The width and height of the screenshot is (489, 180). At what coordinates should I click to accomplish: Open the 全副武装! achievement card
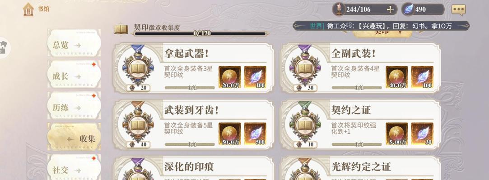(360, 68)
